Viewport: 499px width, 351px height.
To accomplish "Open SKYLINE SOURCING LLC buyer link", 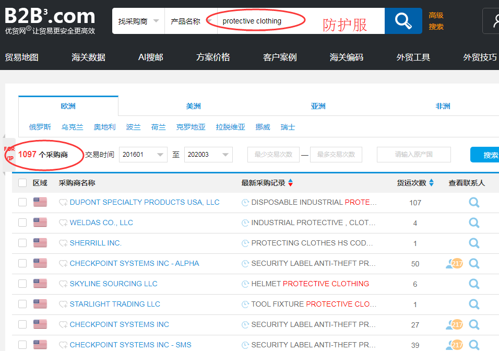I will click(x=114, y=284).
